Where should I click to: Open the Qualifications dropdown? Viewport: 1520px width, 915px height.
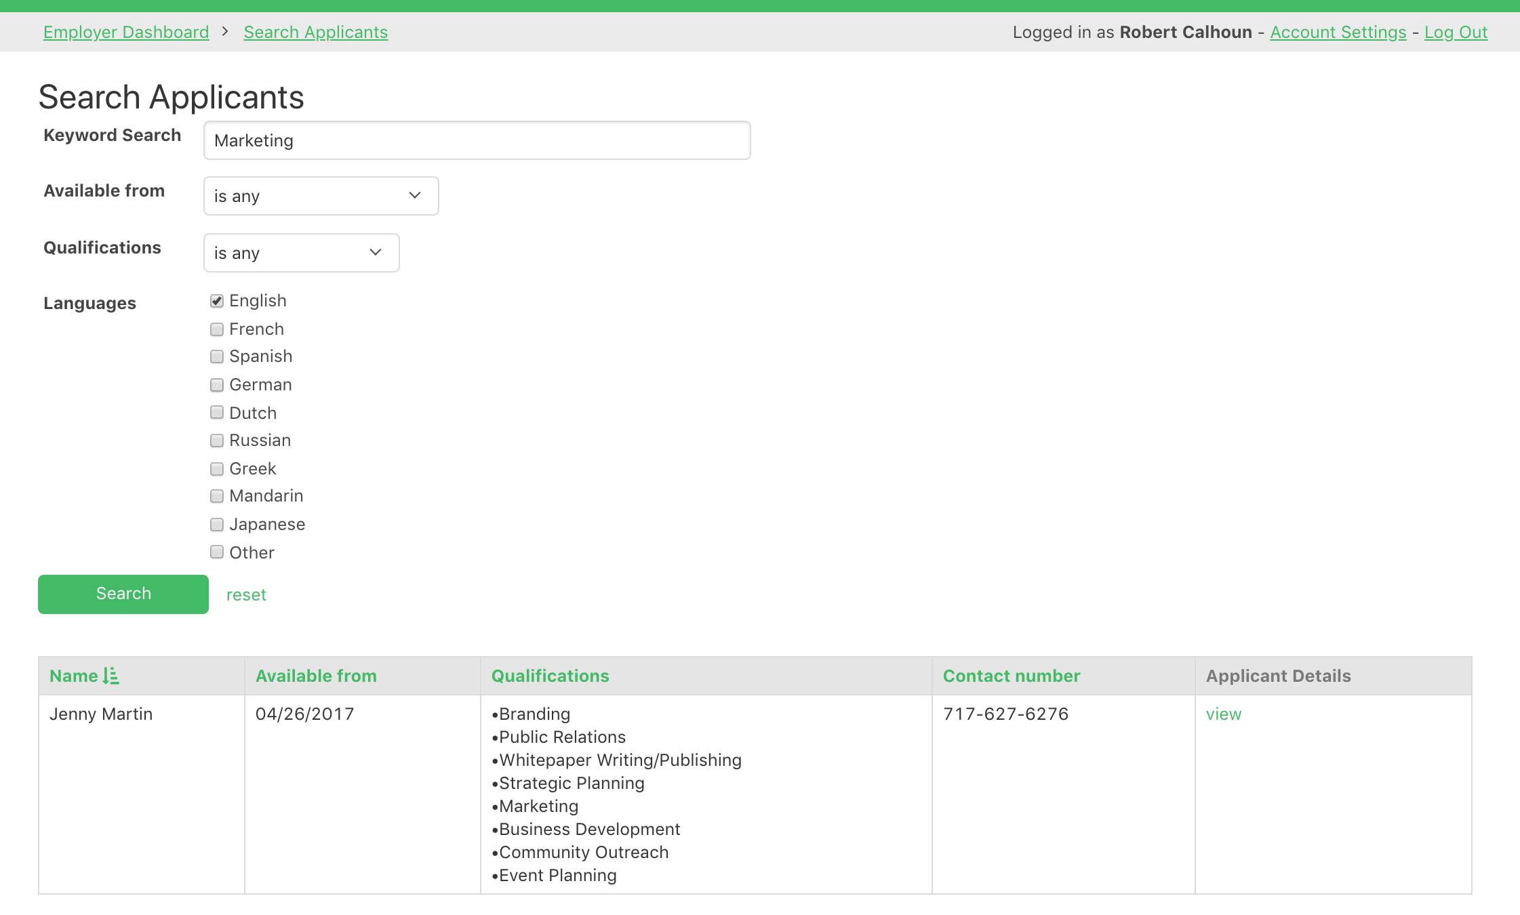click(x=301, y=252)
